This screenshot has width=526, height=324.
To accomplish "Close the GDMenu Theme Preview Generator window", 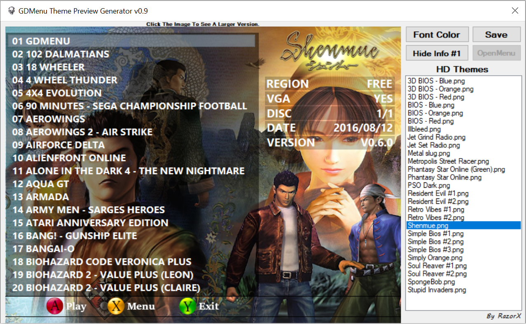I will point(515,11).
